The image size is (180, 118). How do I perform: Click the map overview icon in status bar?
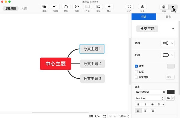pos(104,116)
